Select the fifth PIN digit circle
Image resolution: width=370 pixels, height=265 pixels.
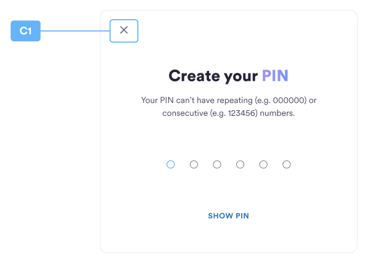pos(263,165)
